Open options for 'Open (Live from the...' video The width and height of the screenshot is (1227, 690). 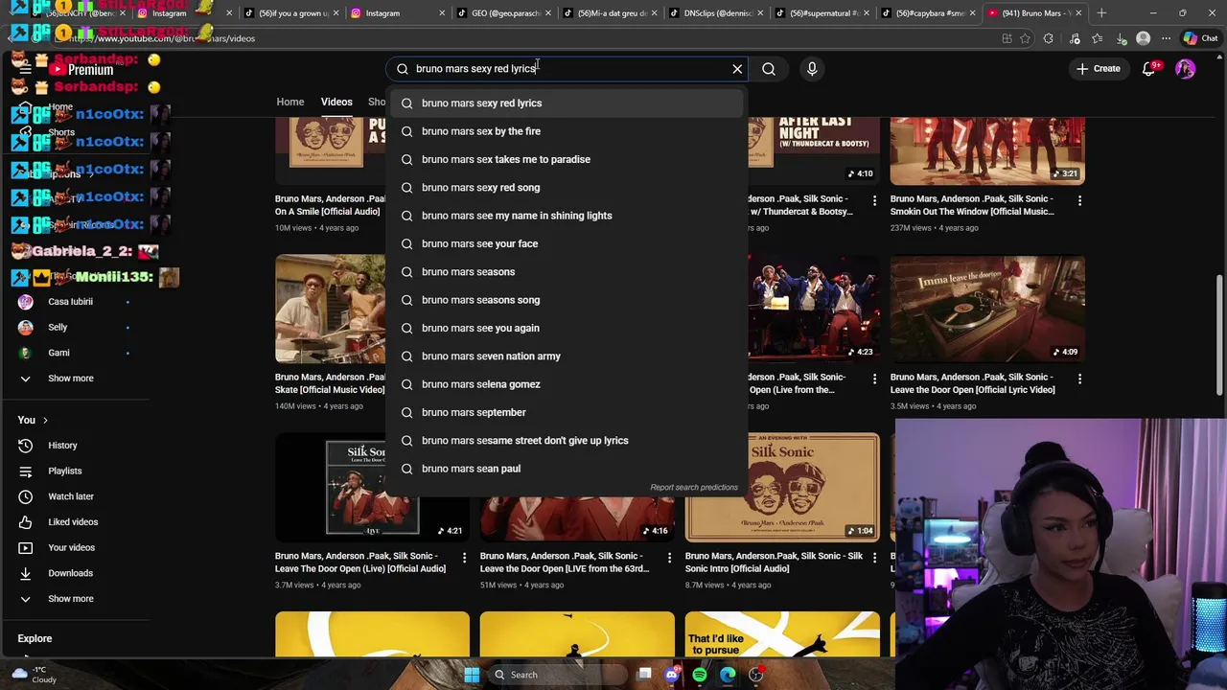point(874,379)
